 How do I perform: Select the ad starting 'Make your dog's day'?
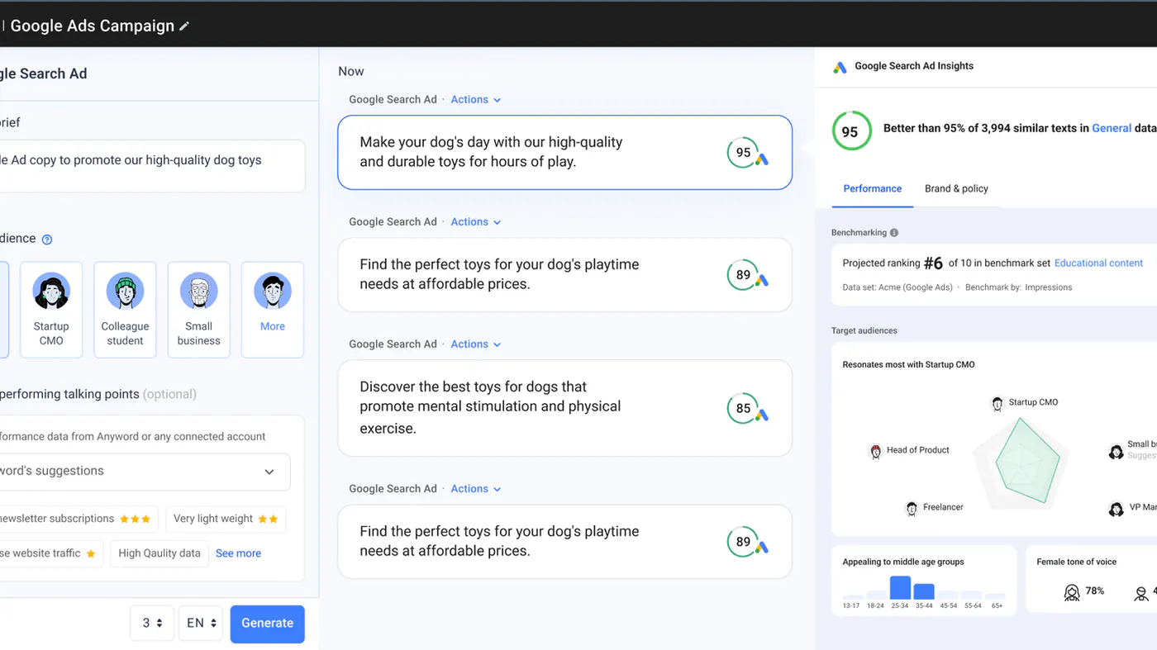pos(565,152)
